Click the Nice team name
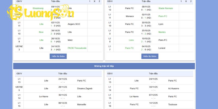218x109 pixels. tap(41, 32)
